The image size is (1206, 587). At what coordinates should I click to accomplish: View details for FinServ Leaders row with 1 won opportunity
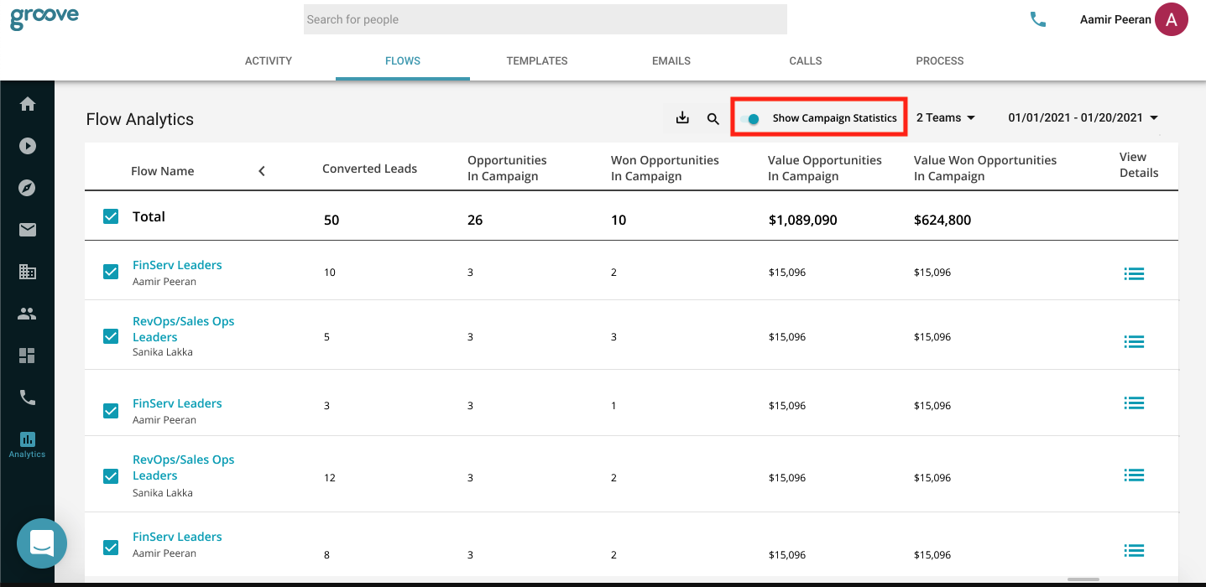[1134, 403]
